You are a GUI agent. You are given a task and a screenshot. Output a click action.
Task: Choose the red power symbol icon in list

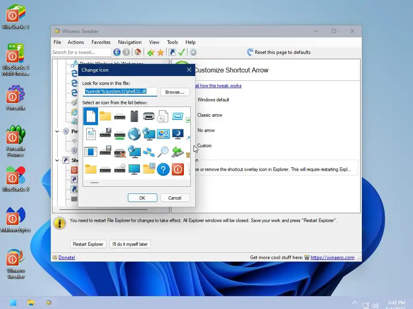[x=177, y=169]
